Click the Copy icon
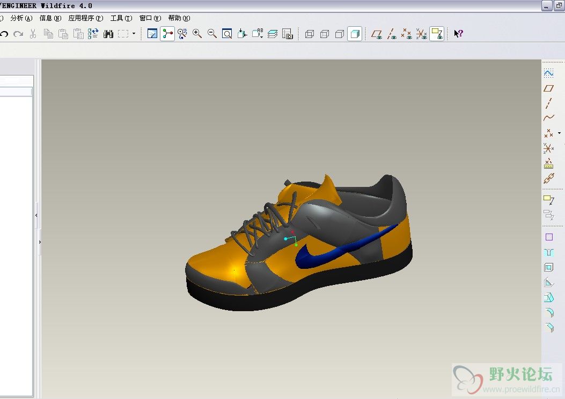 48,34
